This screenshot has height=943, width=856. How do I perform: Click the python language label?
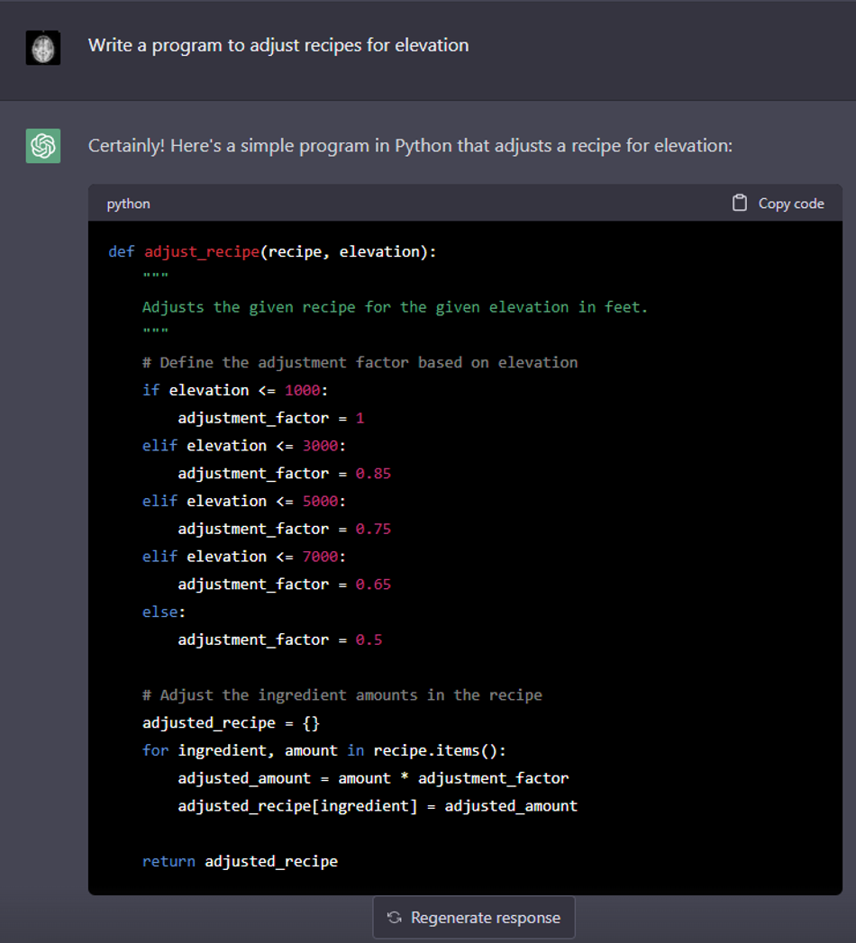(129, 204)
